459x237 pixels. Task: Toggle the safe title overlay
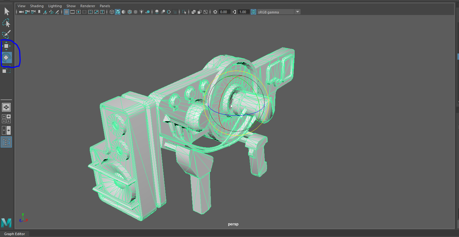[x=102, y=12]
